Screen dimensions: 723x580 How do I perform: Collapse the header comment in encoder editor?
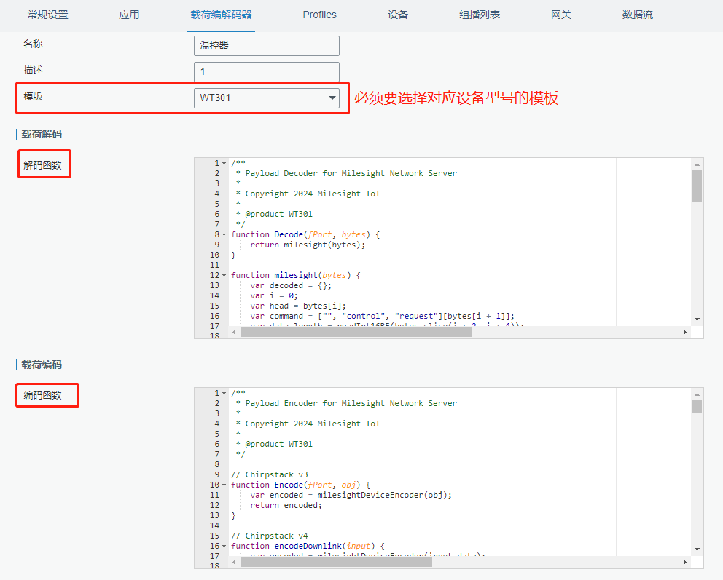224,394
